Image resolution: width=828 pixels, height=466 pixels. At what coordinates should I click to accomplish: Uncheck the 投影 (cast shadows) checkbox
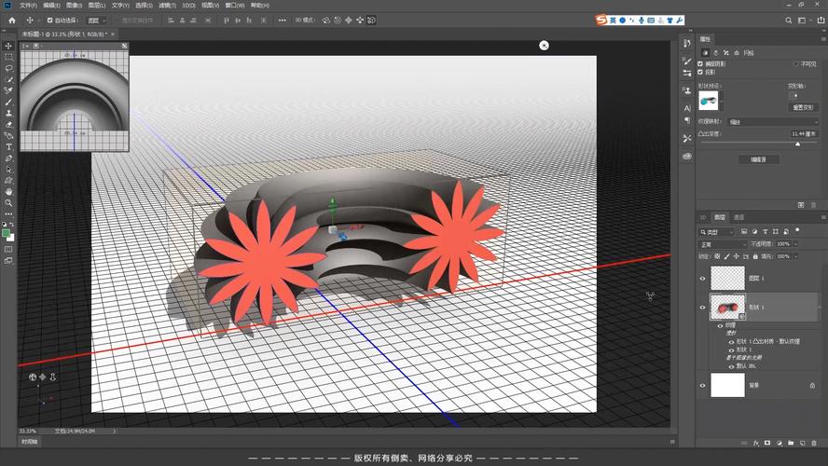[701, 71]
